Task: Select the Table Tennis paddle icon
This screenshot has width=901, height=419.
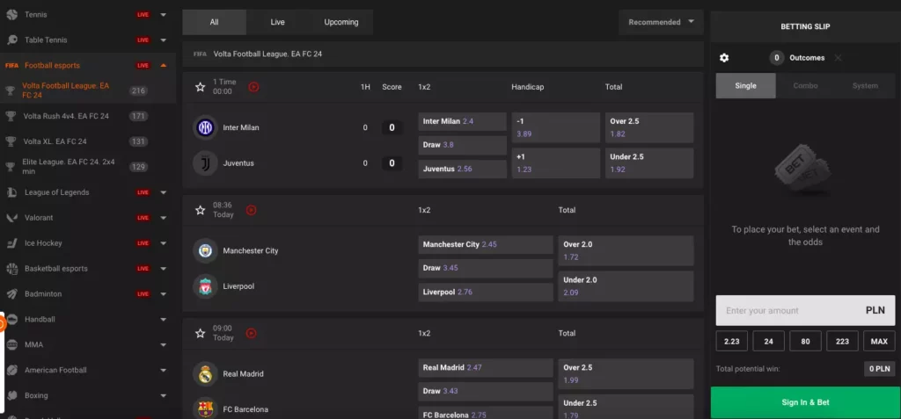Action: (12, 40)
